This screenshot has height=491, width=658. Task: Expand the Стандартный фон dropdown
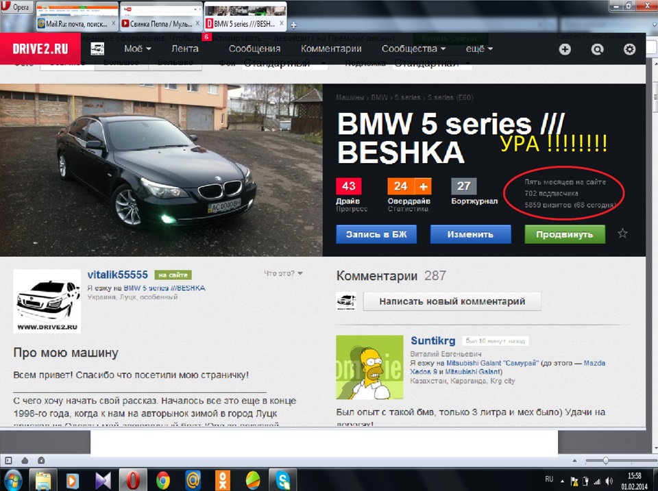285,63
